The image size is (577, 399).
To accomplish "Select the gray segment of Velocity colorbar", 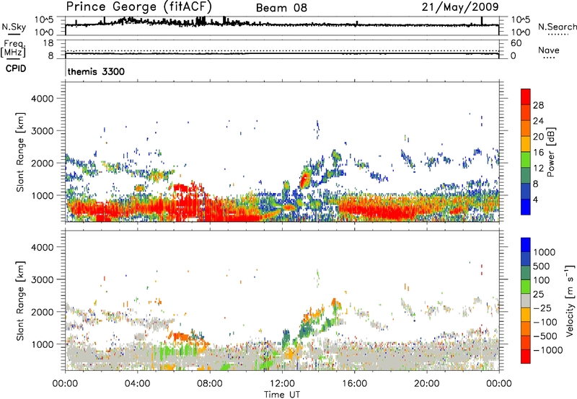I will (526, 300).
